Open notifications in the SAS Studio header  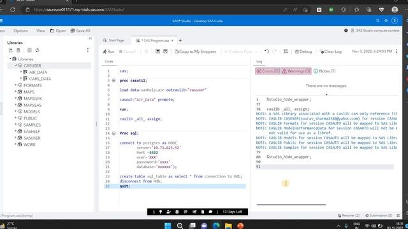[386, 20]
